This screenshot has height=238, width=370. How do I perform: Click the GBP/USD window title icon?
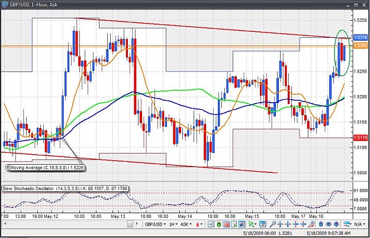click(5, 4)
